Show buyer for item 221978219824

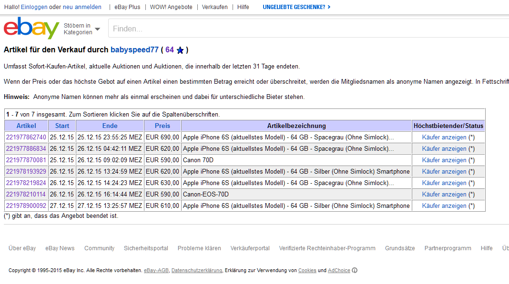tap(444, 183)
